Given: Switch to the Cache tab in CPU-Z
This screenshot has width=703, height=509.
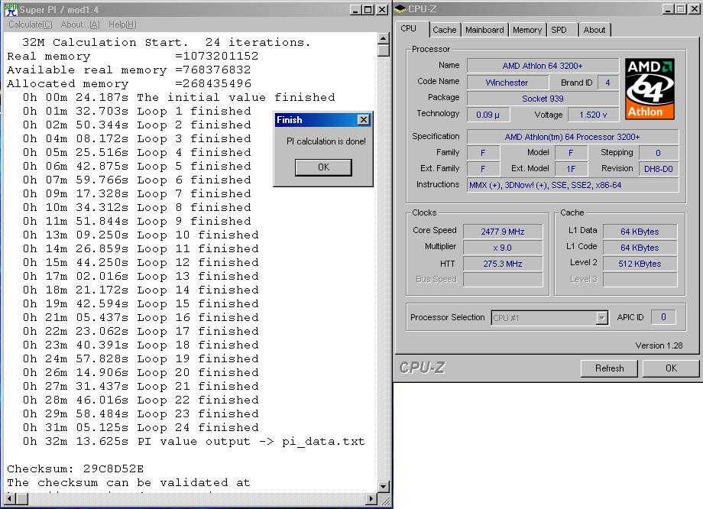Looking at the screenshot, I should point(444,30).
